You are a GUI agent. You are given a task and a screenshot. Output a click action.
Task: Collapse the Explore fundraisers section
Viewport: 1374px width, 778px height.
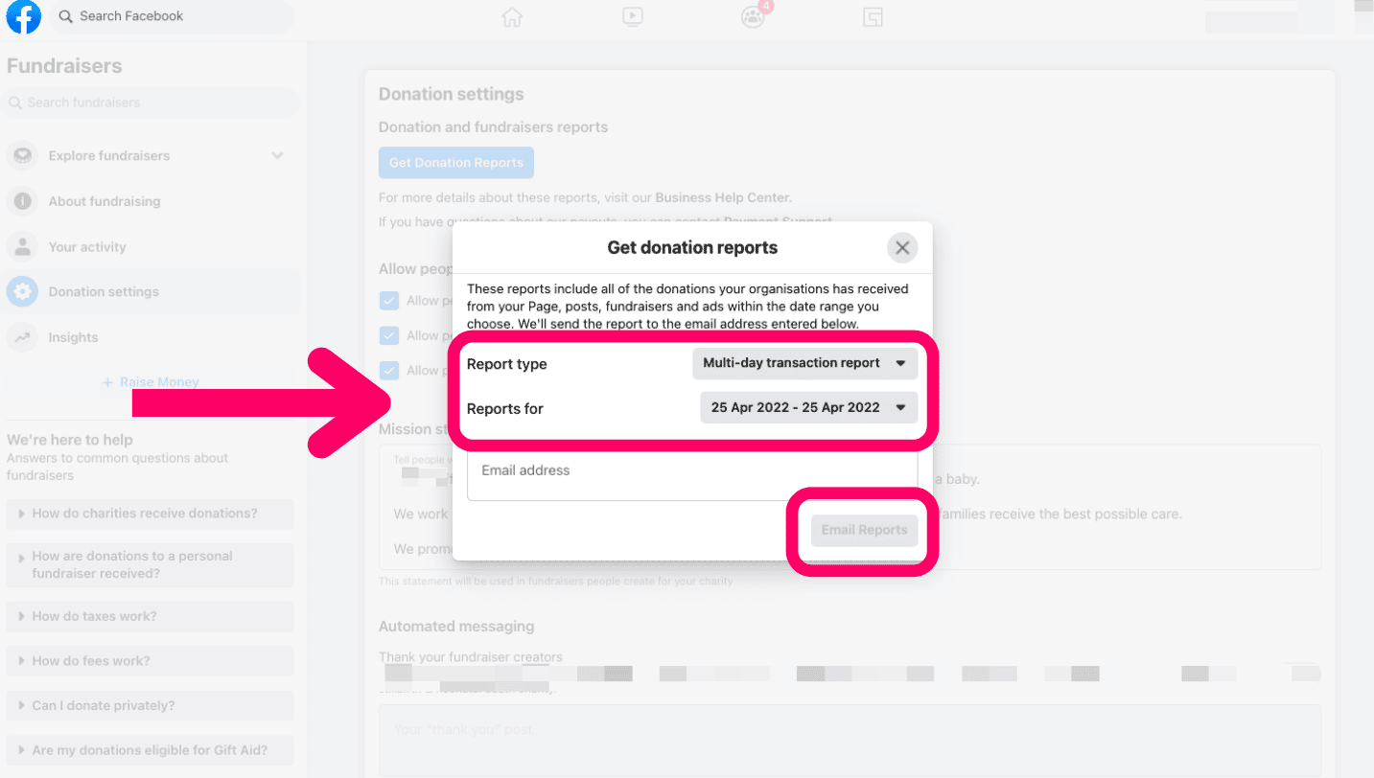[277, 155]
